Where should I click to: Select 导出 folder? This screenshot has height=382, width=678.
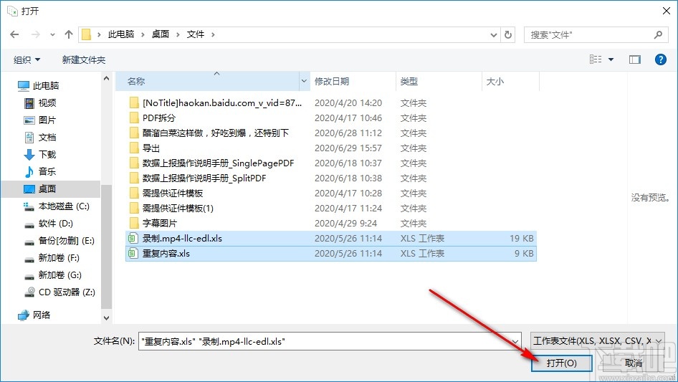click(151, 148)
